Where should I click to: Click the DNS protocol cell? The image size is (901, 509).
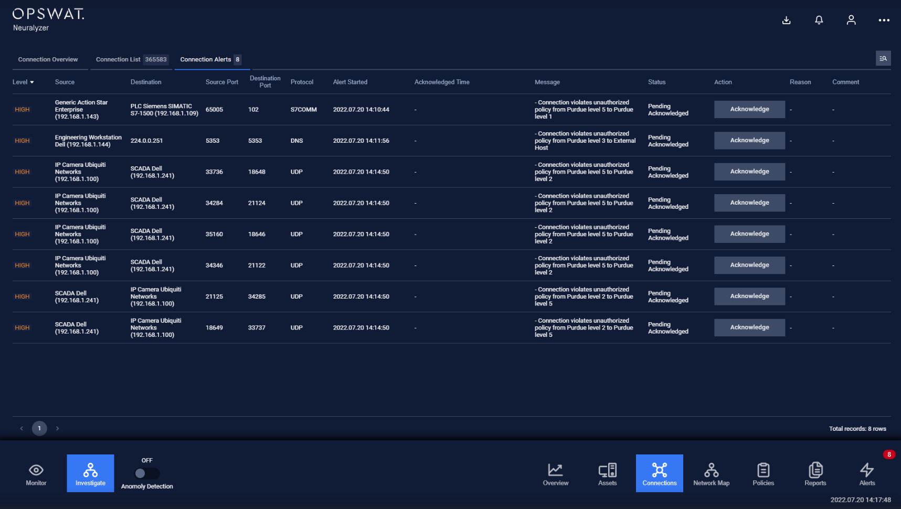point(296,141)
